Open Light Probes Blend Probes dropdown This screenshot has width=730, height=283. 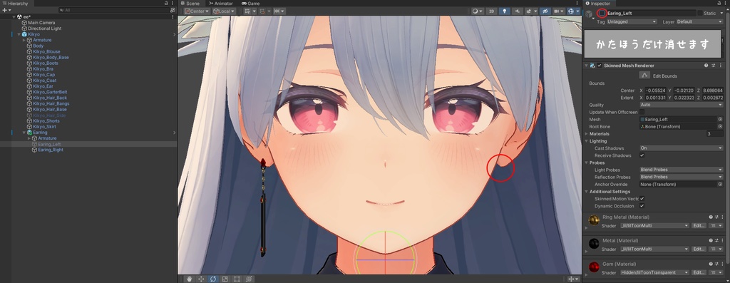pos(681,170)
